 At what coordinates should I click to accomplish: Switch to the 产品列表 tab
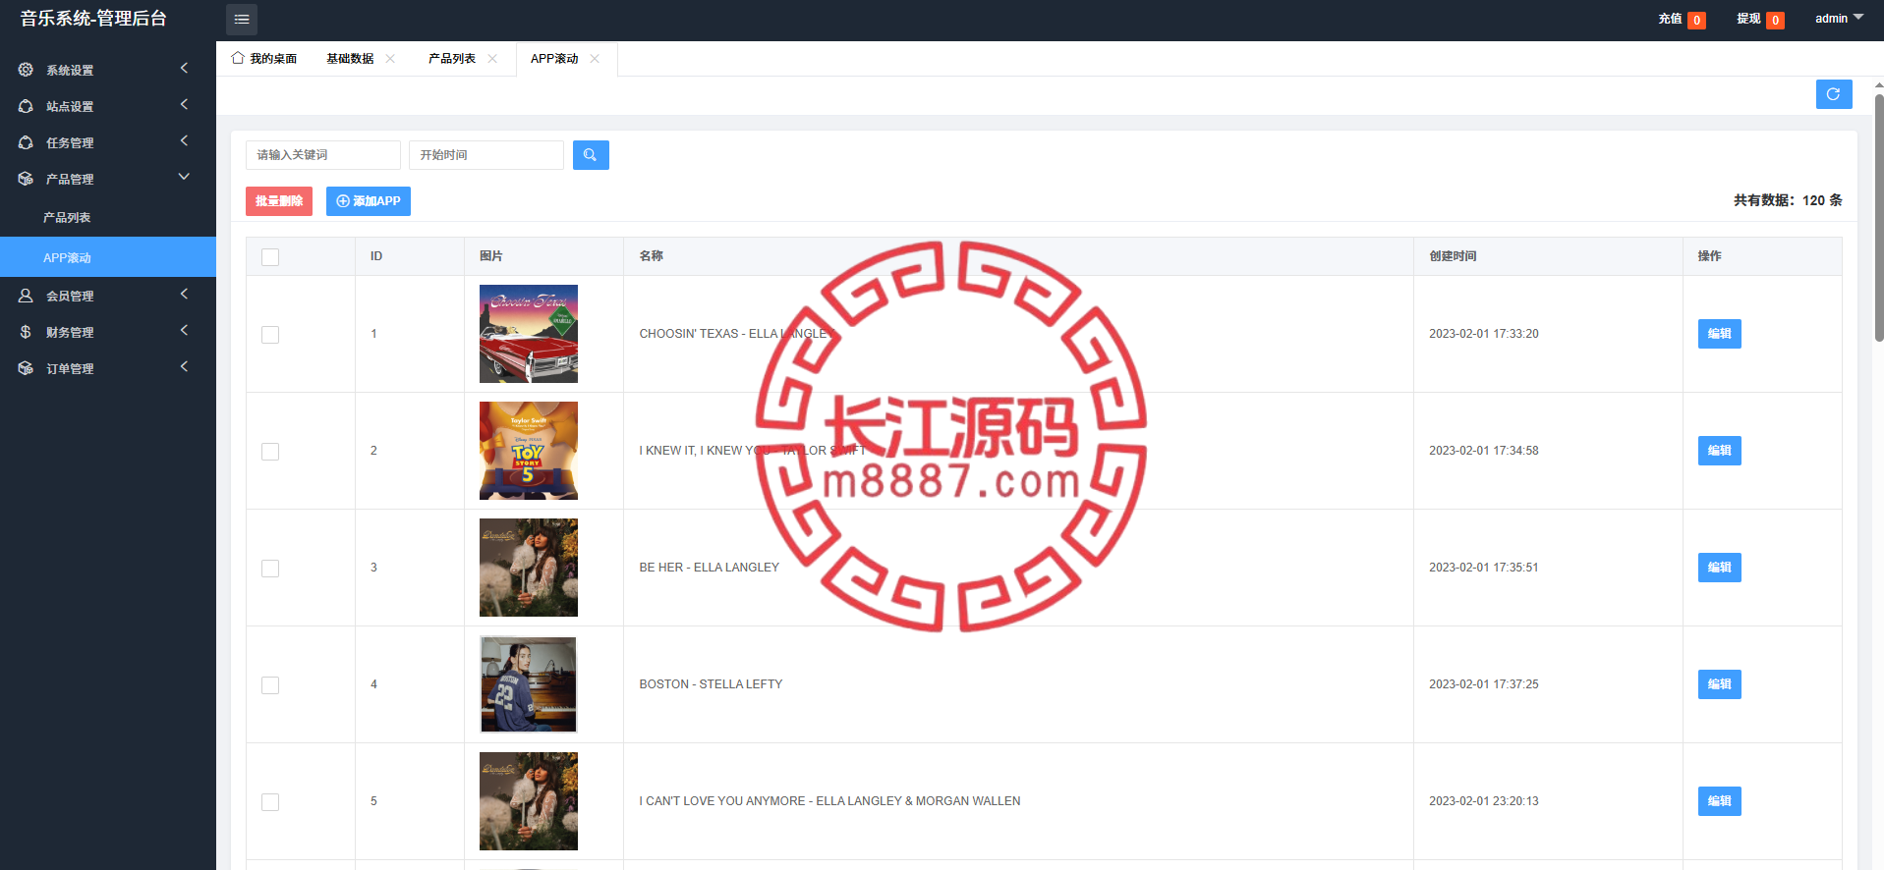pos(452,59)
